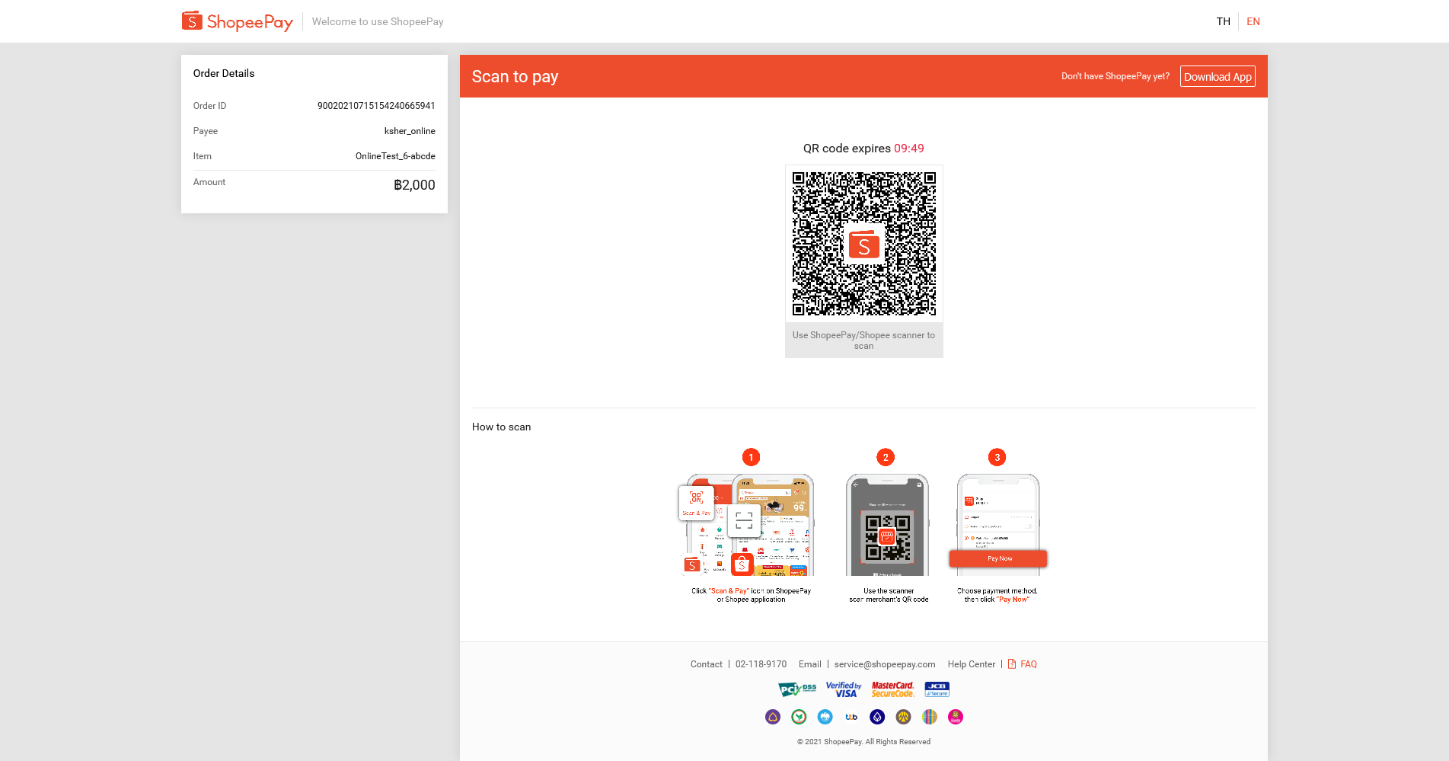Open the FAQ link
1449x761 pixels.
(1029, 664)
